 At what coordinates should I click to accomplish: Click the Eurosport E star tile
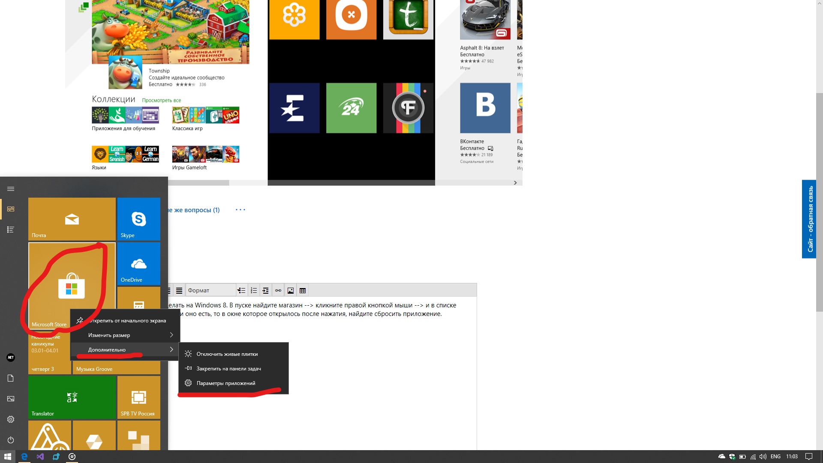pyautogui.click(x=294, y=108)
